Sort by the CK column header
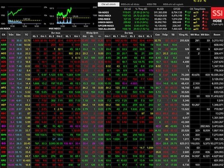This screenshot has width=224, height=168. point(4,35)
